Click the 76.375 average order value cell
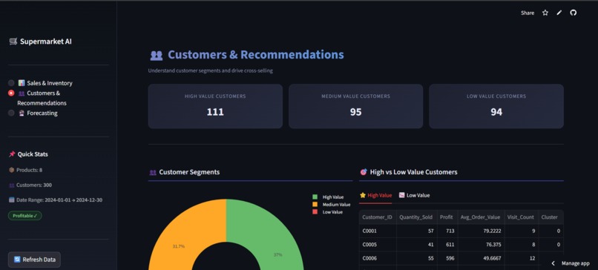598x270 pixels. 481,245
